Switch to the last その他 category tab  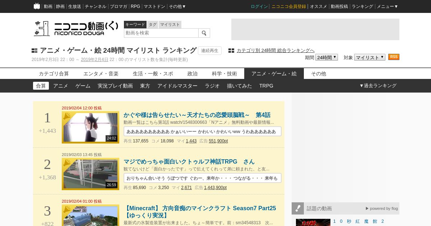pos(319,74)
